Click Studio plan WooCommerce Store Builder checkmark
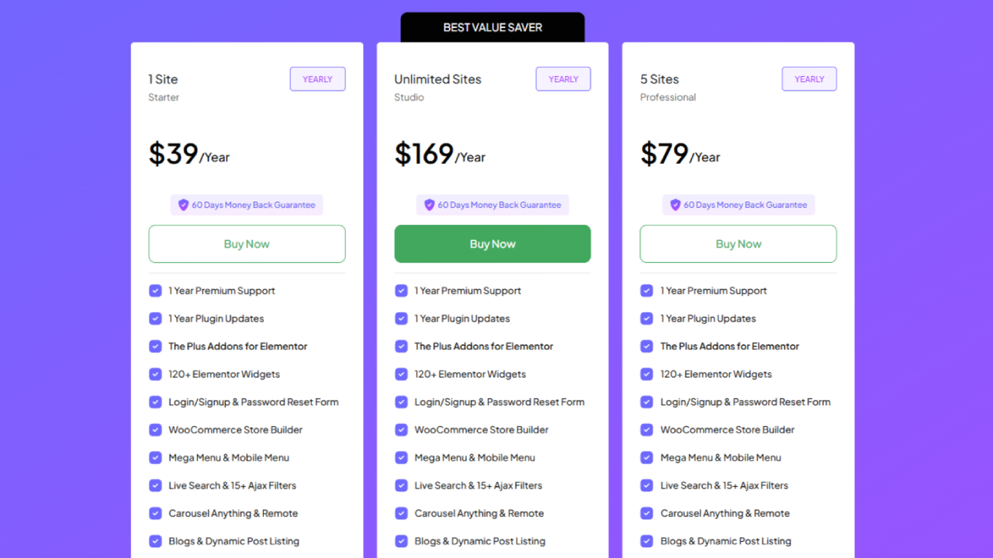This screenshot has width=993, height=558. [x=401, y=429]
